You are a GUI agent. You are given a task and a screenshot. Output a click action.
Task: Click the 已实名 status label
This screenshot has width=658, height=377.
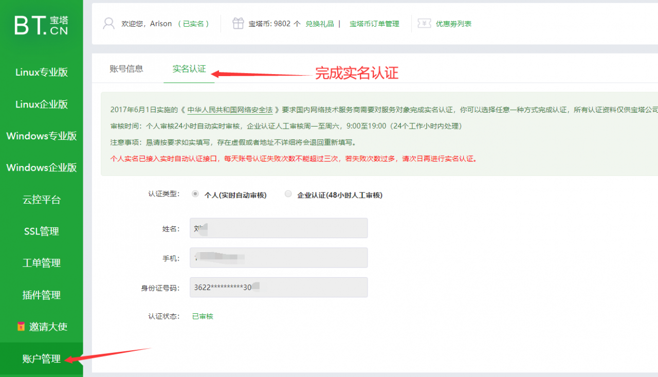click(x=193, y=24)
